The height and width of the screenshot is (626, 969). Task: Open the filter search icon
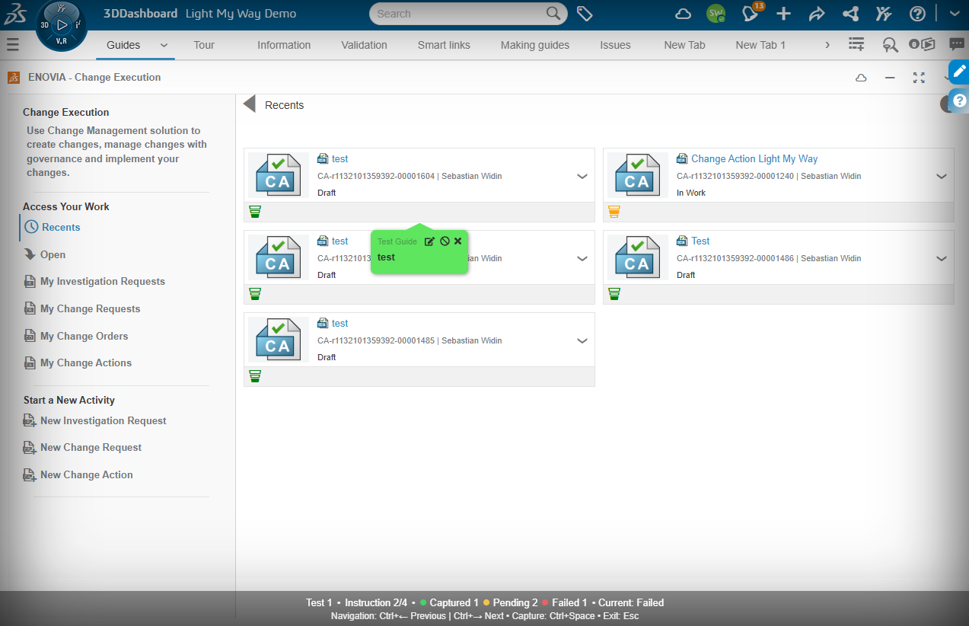890,45
